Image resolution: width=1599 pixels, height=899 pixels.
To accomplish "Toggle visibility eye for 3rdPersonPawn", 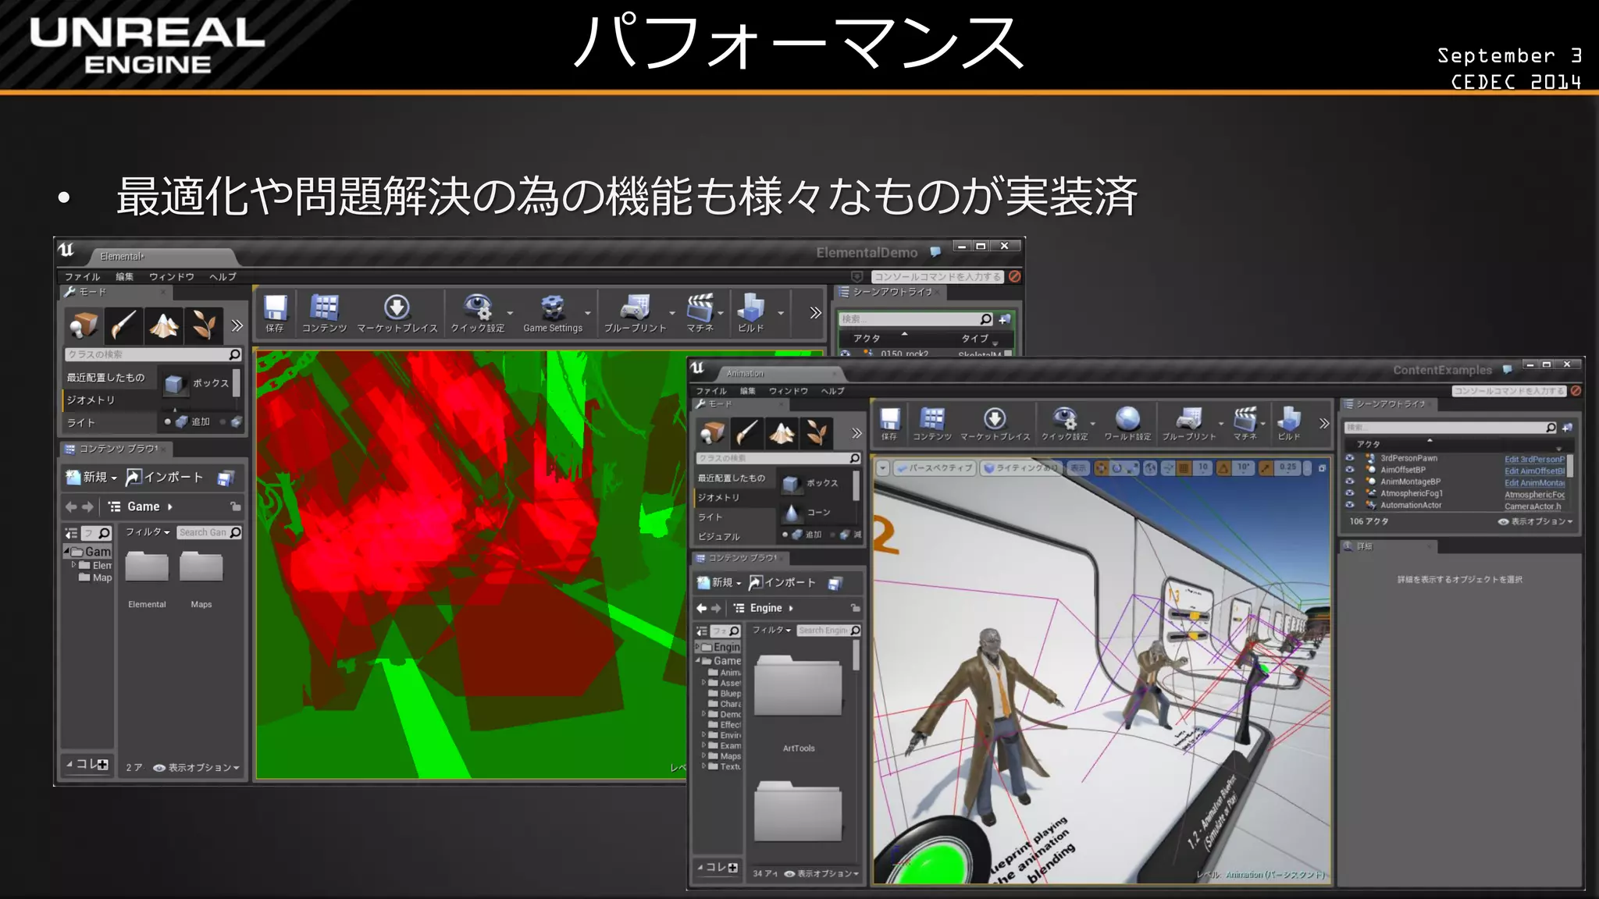I will pyautogui.click(x=1350, y=458).
